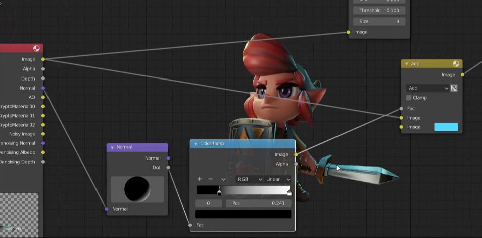Click the Threshold 0.100 field
The height and width of the screenshot is (238, 482).
tap(379, 11)
